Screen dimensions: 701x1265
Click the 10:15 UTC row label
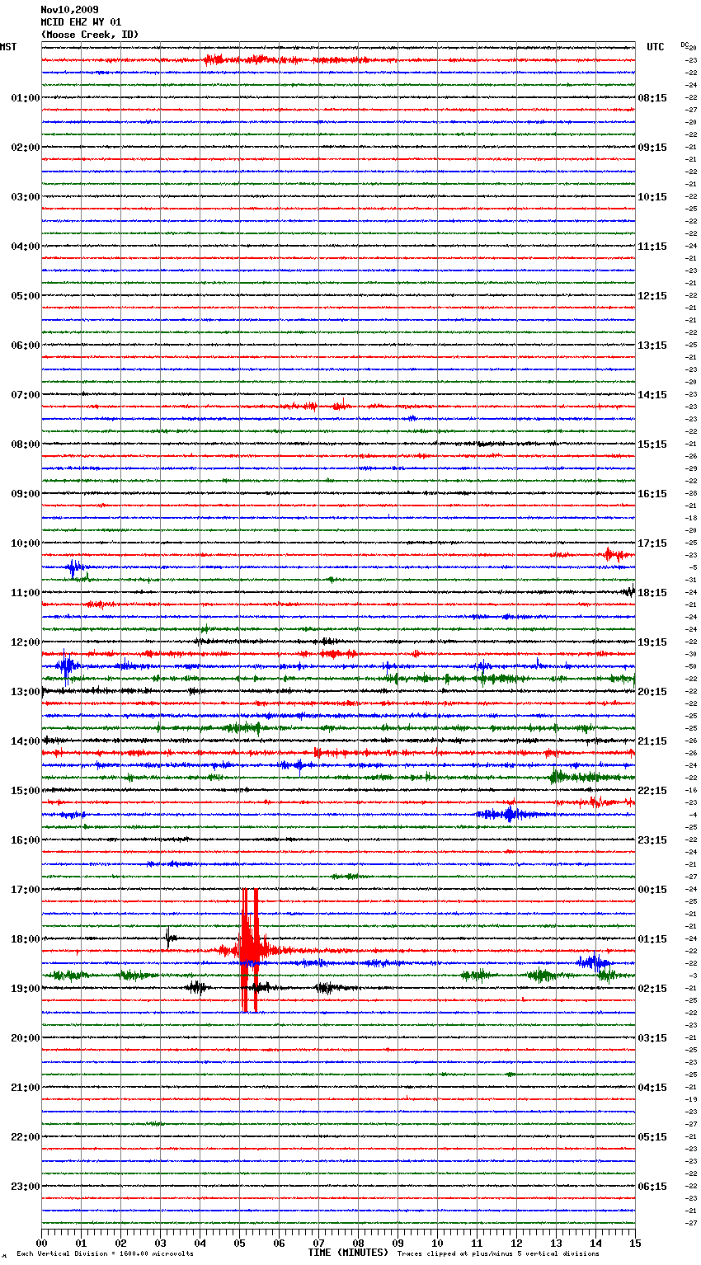(652, 197)
